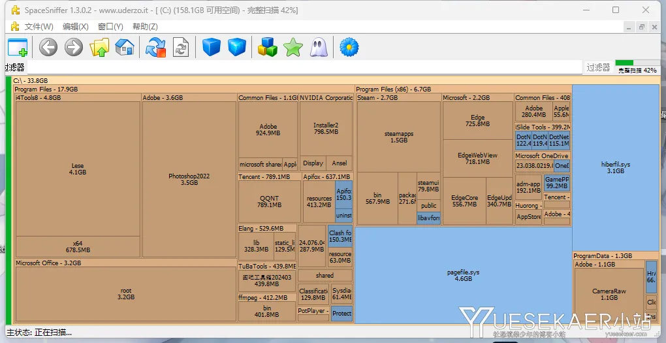The image size is (666, 343).
Task: Select the Steam bin 567.9MB block
Action: click(377, 198)
